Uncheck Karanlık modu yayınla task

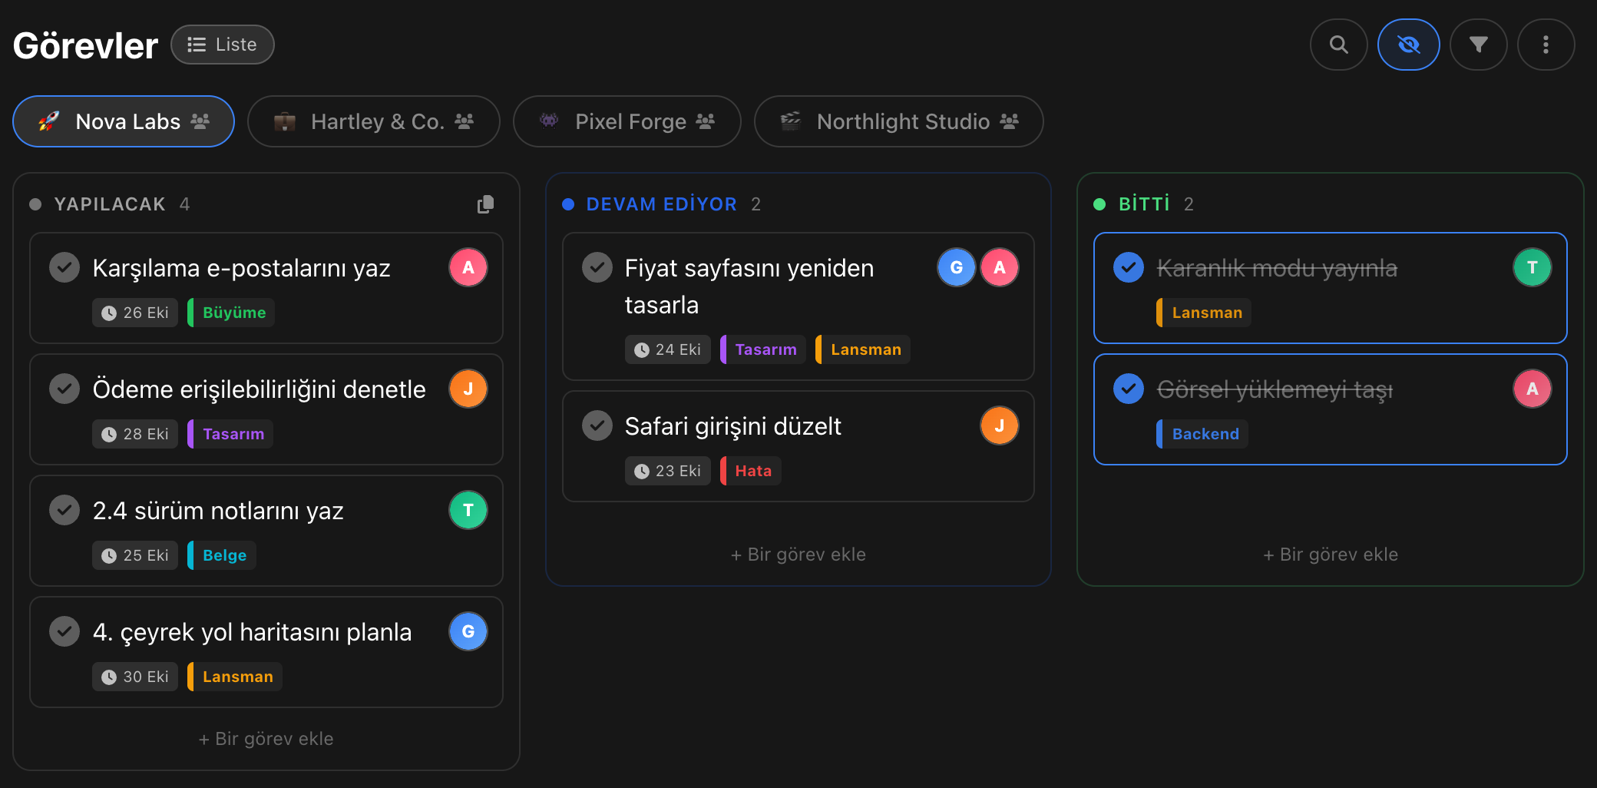(x=1129, y=267)
